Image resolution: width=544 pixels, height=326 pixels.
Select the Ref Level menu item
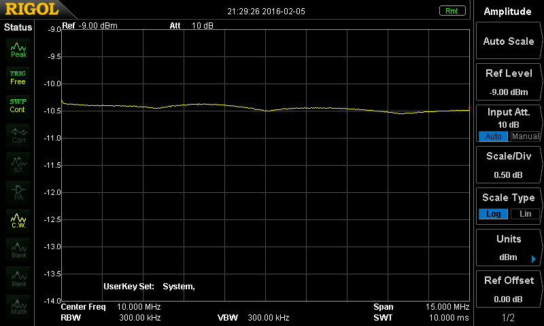(509, 82)
